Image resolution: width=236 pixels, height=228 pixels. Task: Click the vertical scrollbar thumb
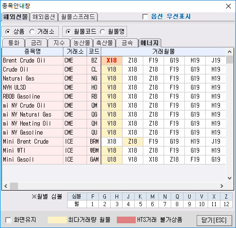229,60
